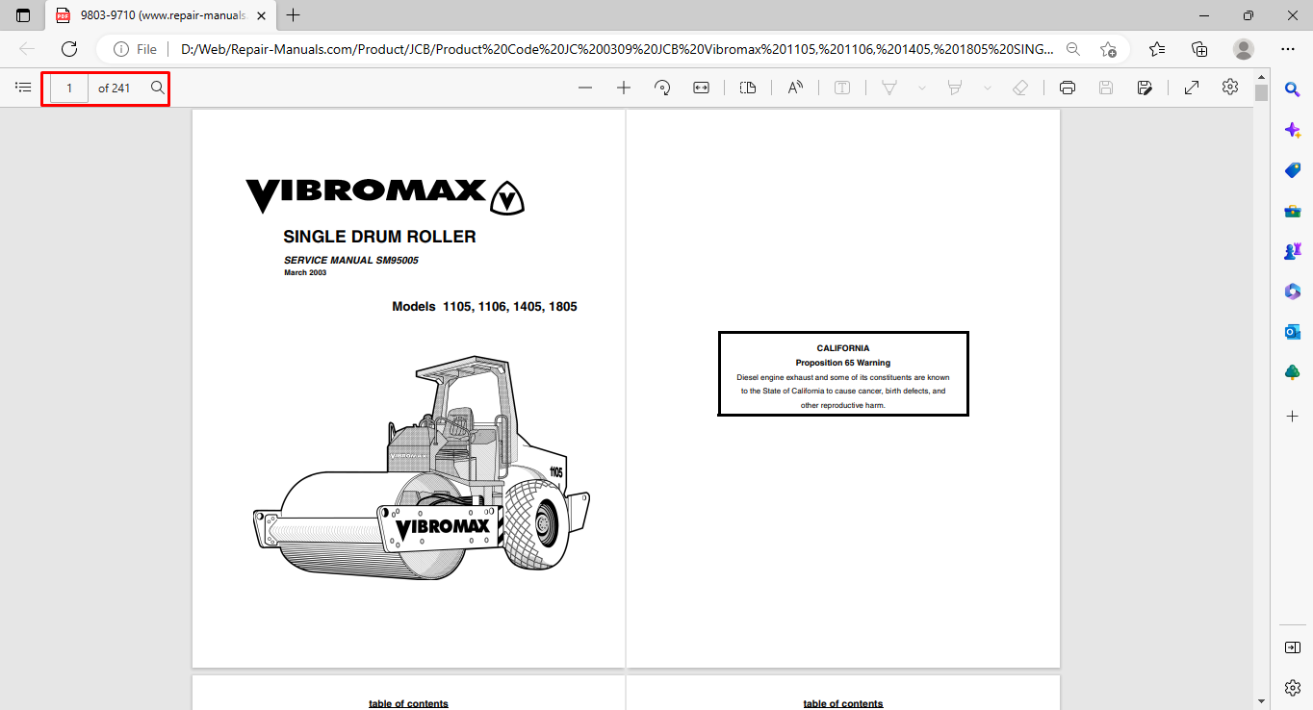Toggle the page view layout
This screenshot has width=1313, height=710.
[x=748, y=88]
